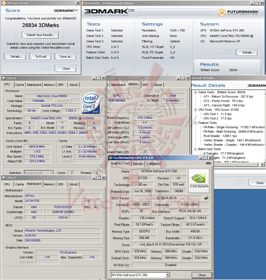This screenshot has width=266, height=280.
Task: Click the Close button in GPU-Z
Action: (x=202, y=275)
